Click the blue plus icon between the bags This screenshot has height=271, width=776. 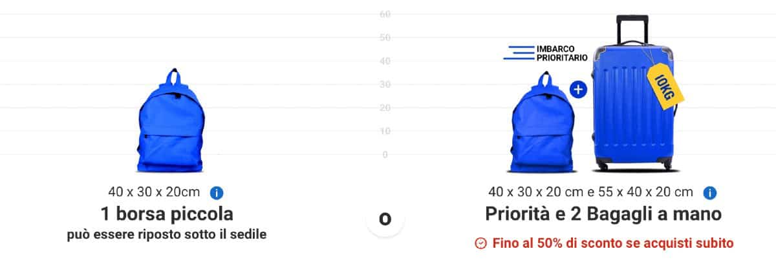[578, 89]
